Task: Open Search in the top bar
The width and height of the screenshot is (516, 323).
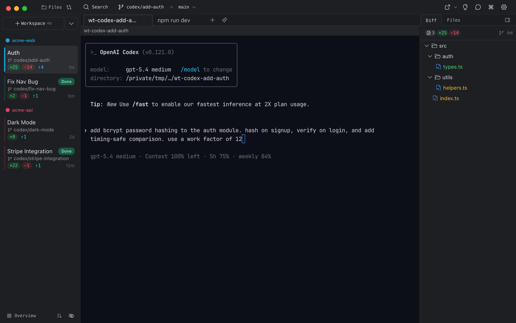Action: pyautogui.click(x=96, y=7)
